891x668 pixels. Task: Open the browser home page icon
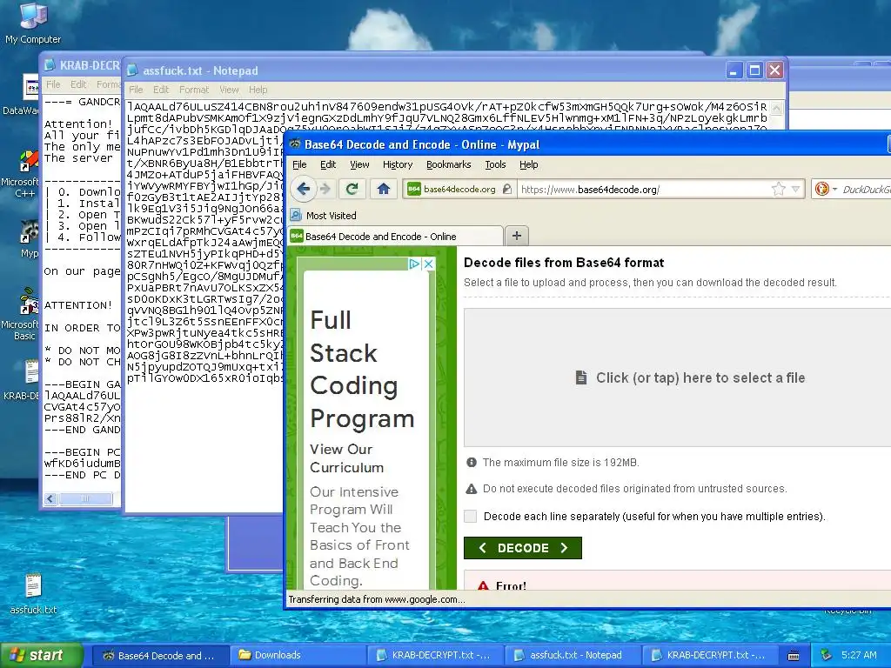[384, 189]
